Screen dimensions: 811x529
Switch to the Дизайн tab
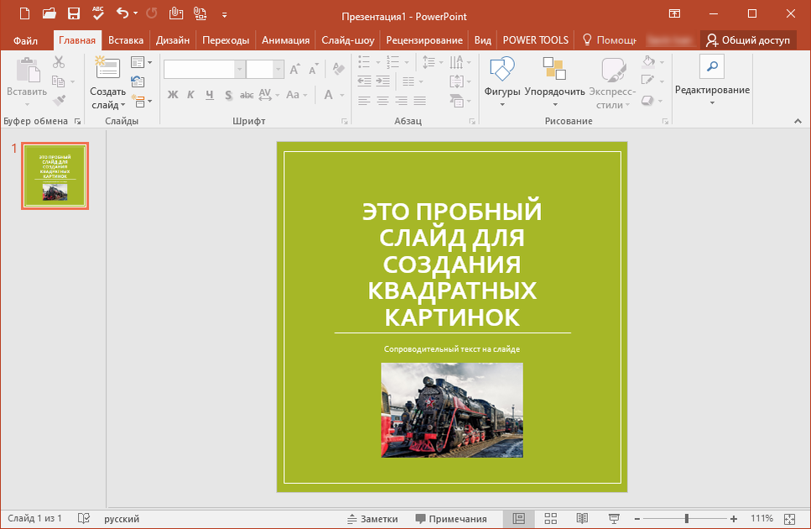pos(173,40)
